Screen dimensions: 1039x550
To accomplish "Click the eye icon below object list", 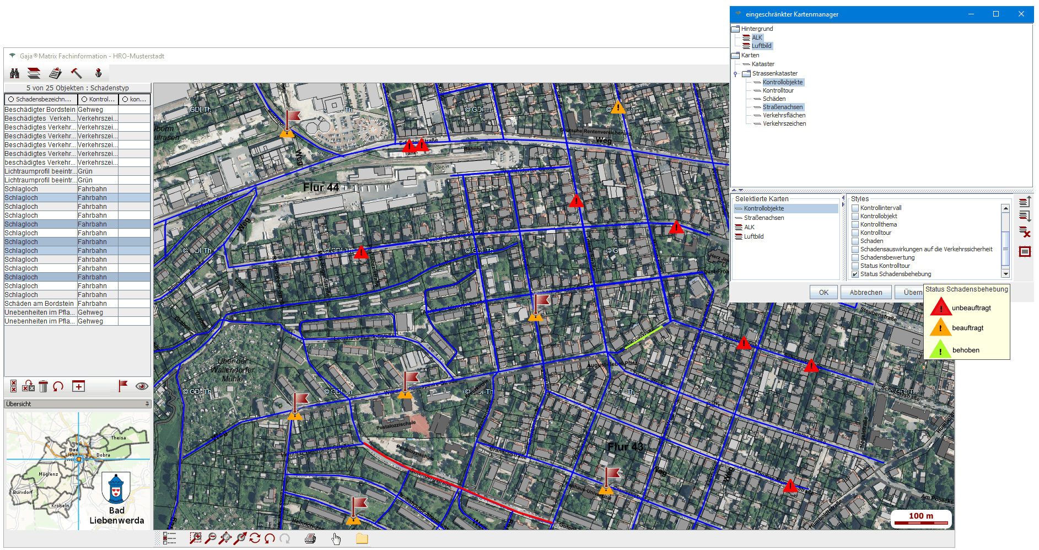I will [x=142, y=386].
